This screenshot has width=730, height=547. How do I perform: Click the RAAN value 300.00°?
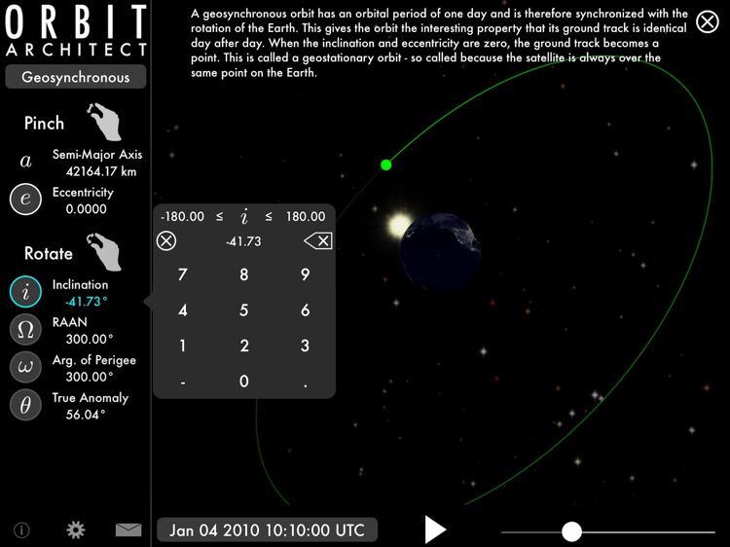90,339
